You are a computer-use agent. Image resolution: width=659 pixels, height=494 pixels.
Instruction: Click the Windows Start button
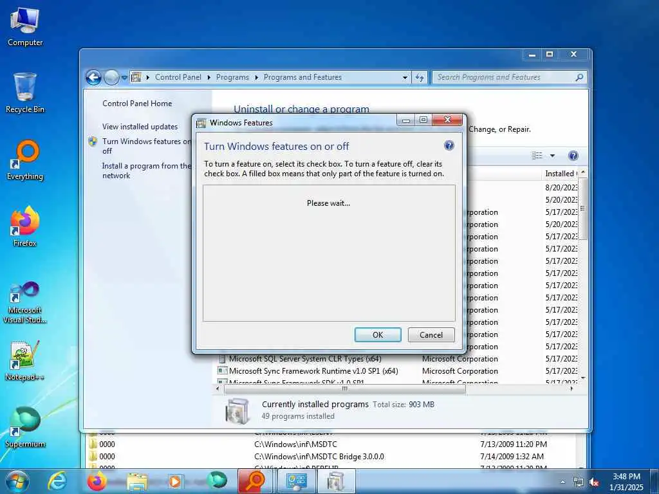pos(17,481)
